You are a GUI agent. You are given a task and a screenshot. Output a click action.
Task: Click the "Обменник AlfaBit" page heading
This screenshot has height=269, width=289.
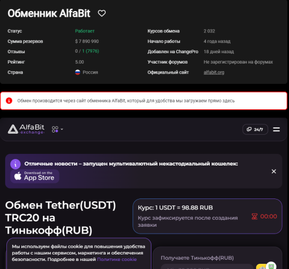pos(49,13)
